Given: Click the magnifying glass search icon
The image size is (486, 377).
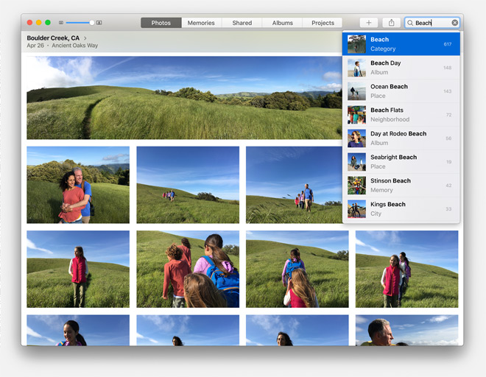Looking at the screenshot, I should pos(410,23).
